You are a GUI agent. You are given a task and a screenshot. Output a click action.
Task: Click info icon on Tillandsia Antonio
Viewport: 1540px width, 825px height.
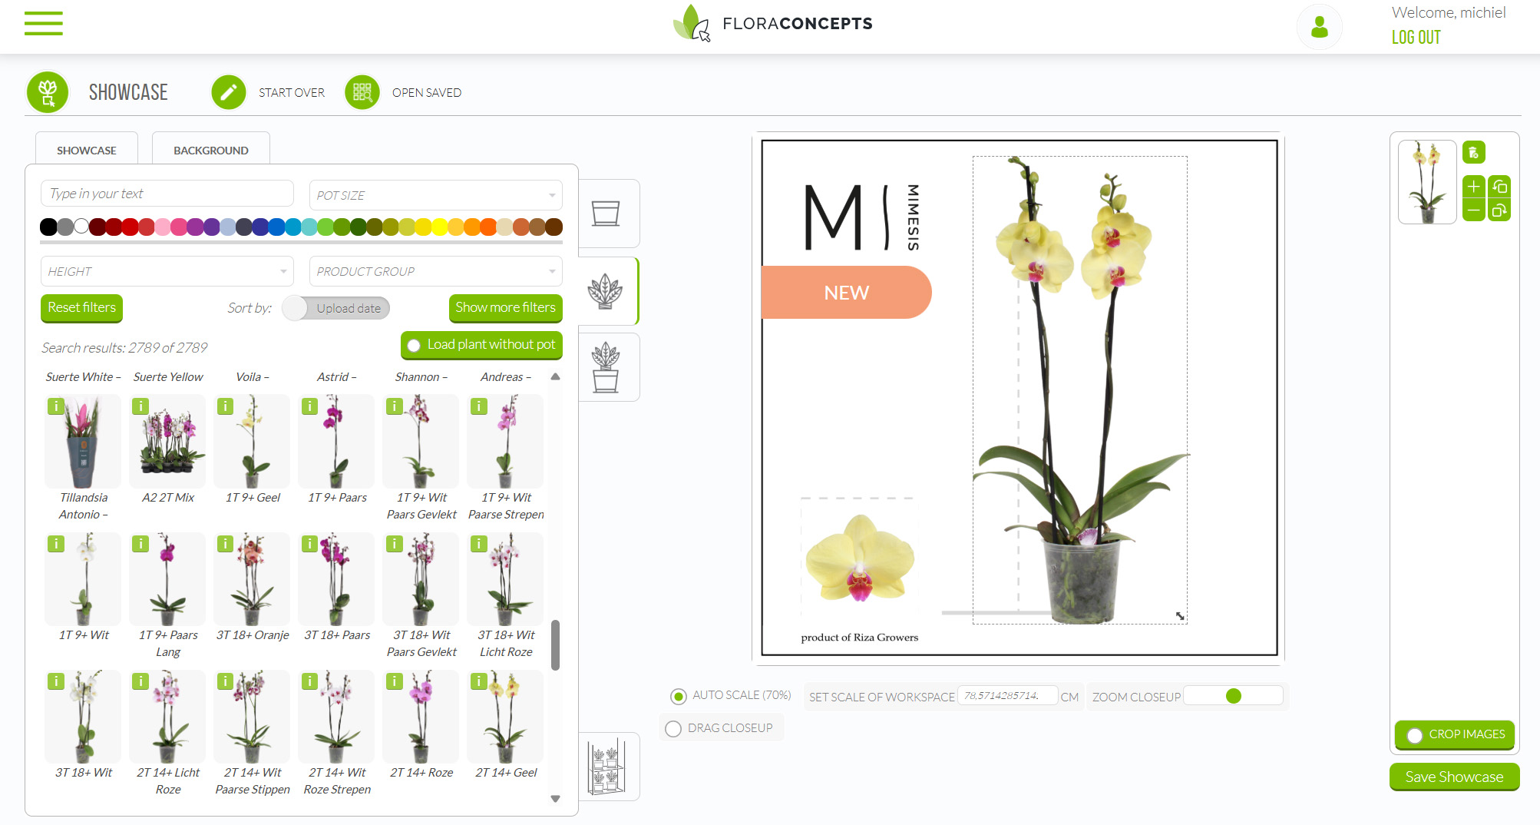56,406
